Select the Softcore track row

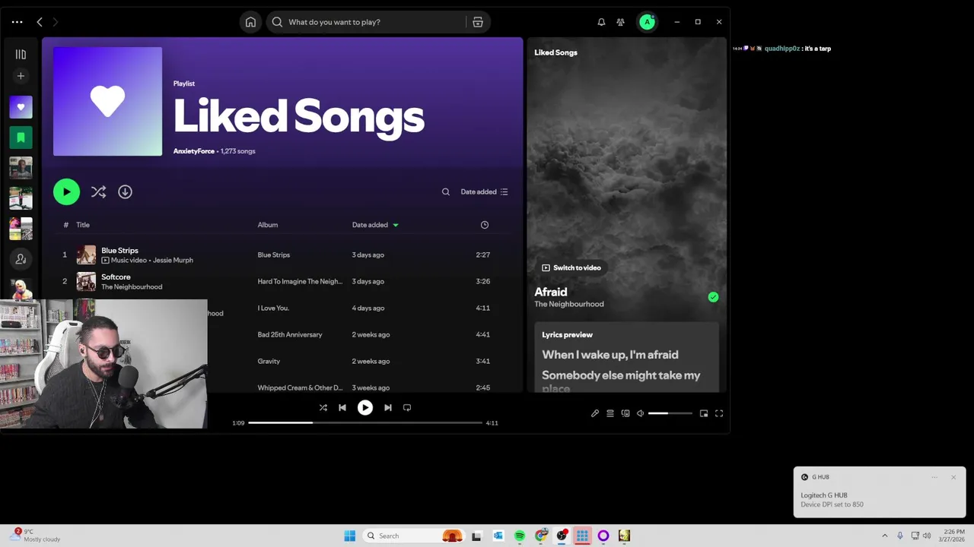click(282, 281)
